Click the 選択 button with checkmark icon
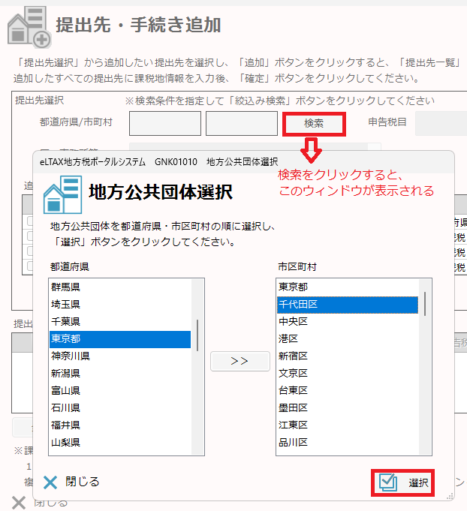 402,483
